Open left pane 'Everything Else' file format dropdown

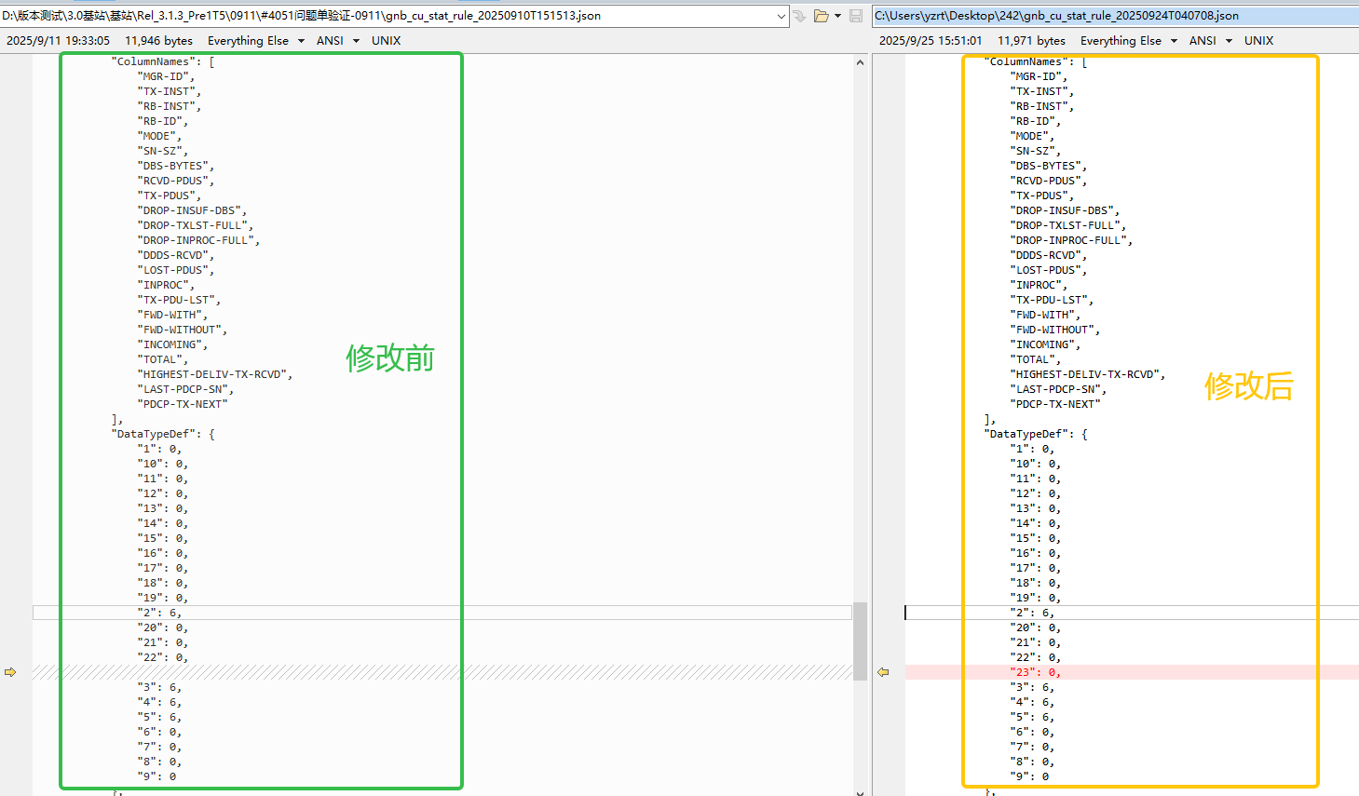[x=301, y=41]
